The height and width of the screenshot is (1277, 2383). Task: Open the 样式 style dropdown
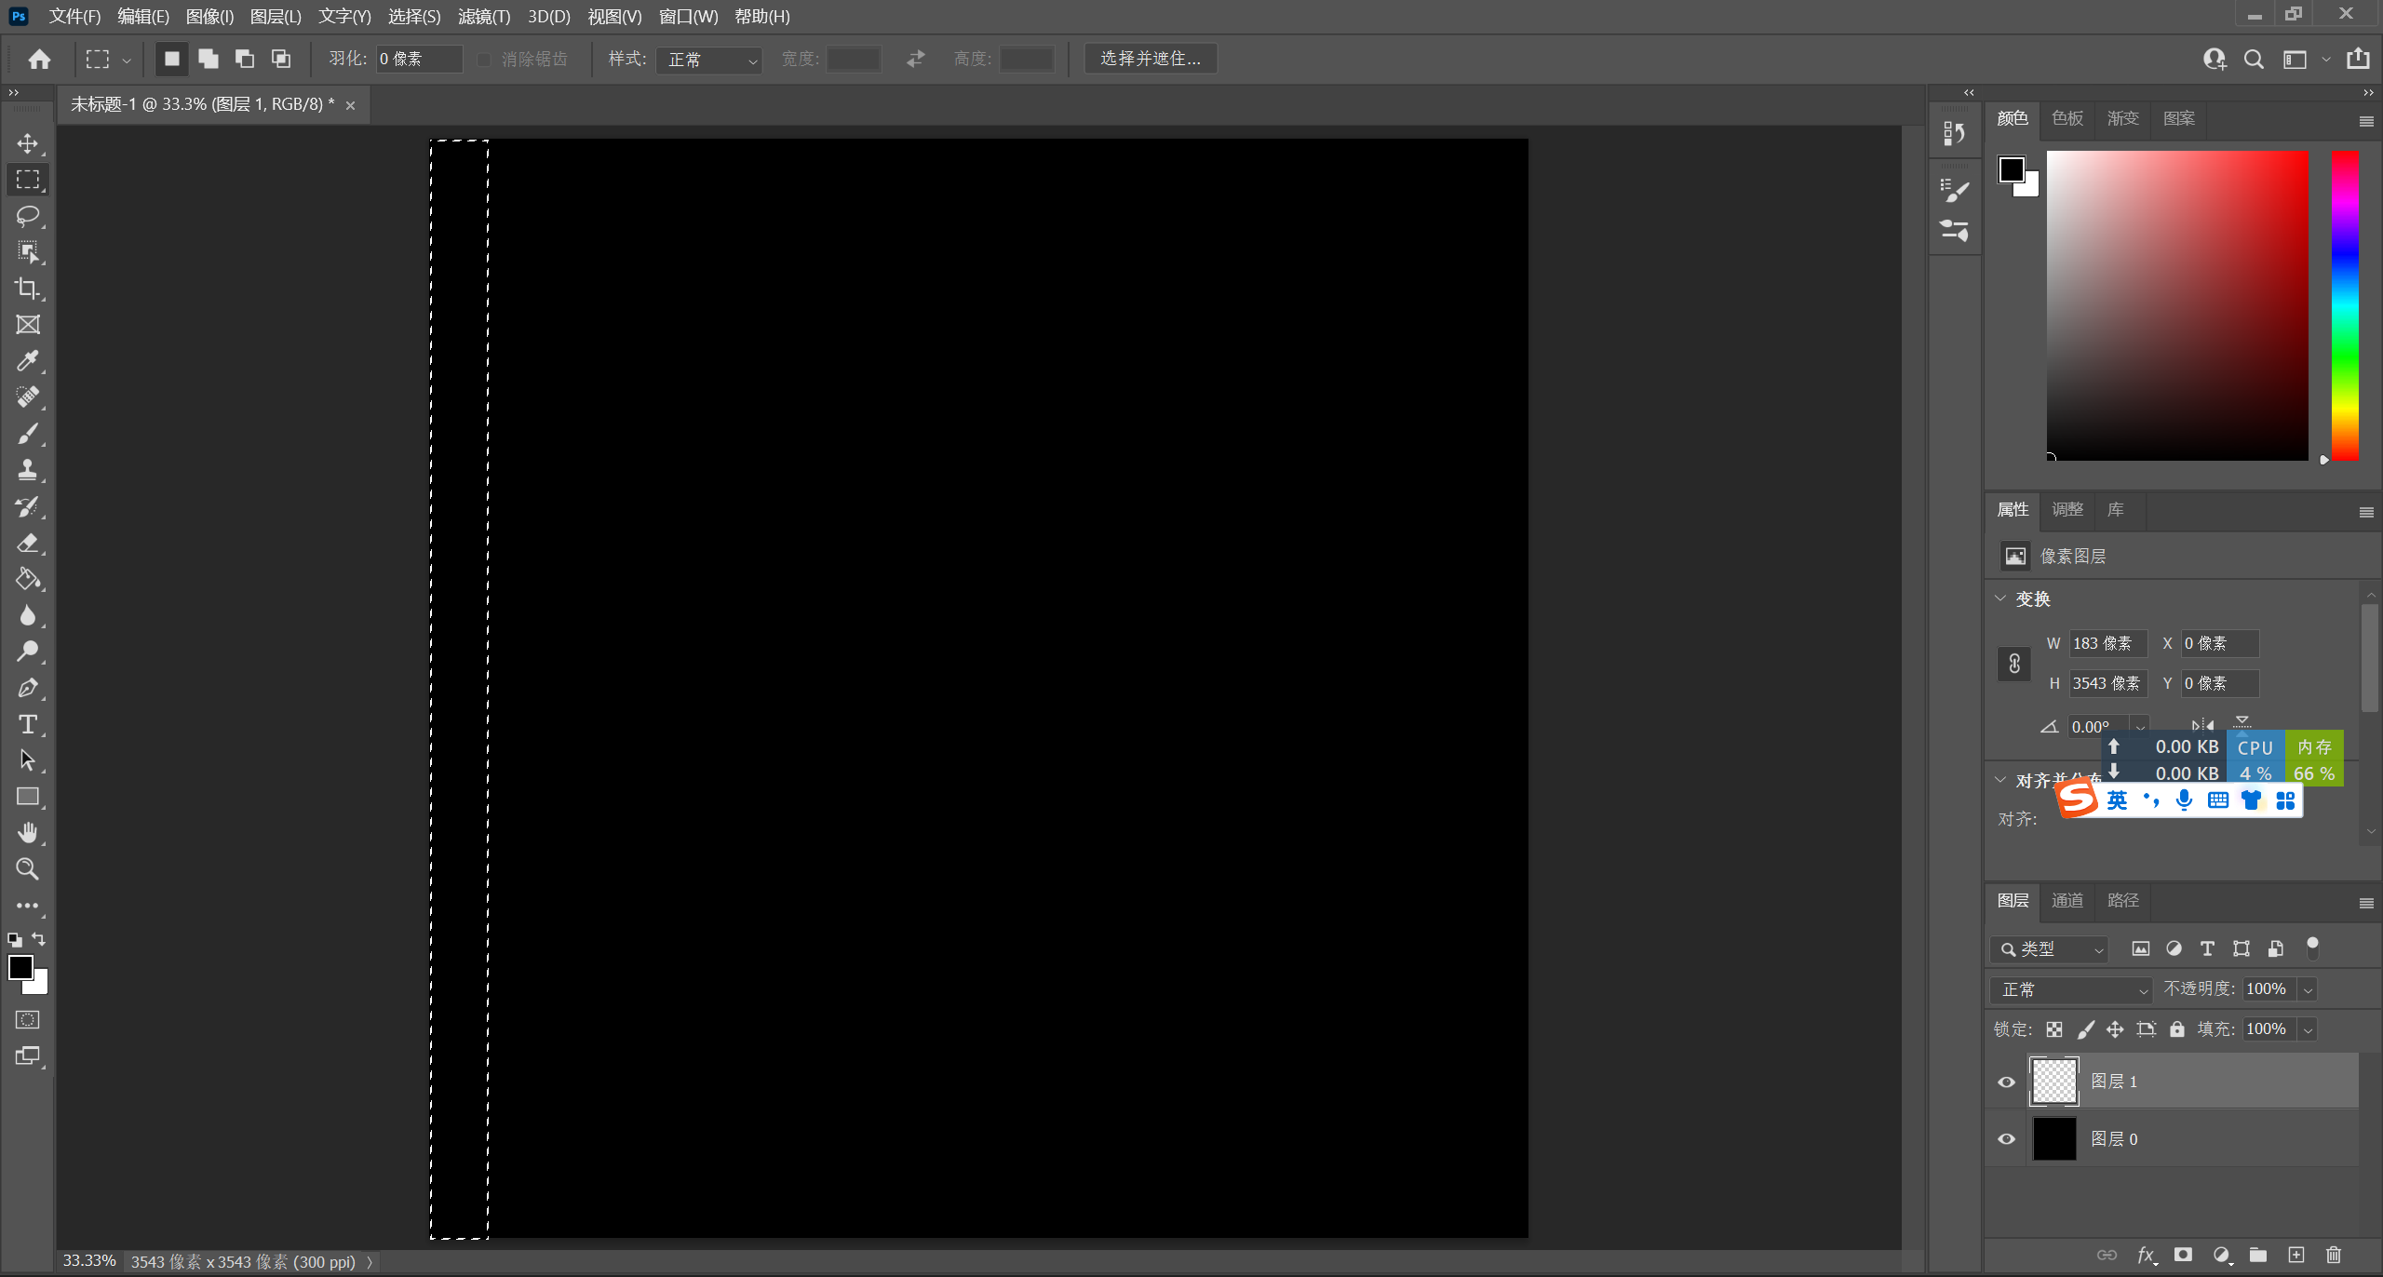point(709,60)
